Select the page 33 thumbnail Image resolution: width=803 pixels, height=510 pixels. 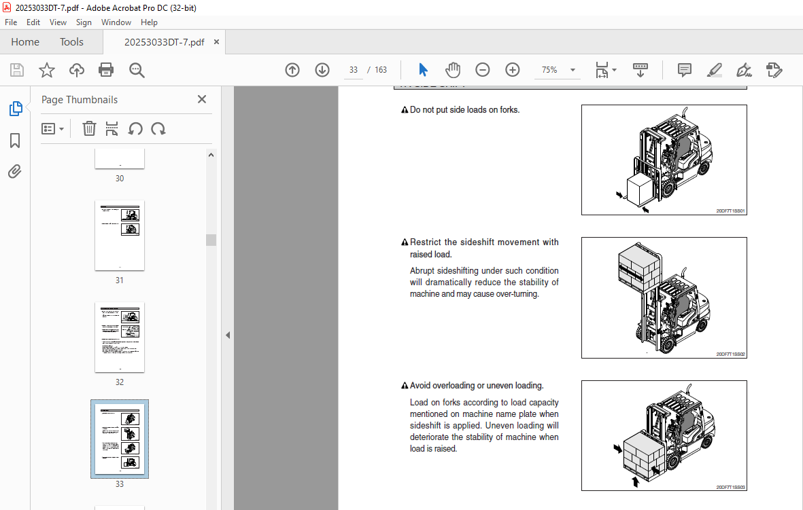120,439
